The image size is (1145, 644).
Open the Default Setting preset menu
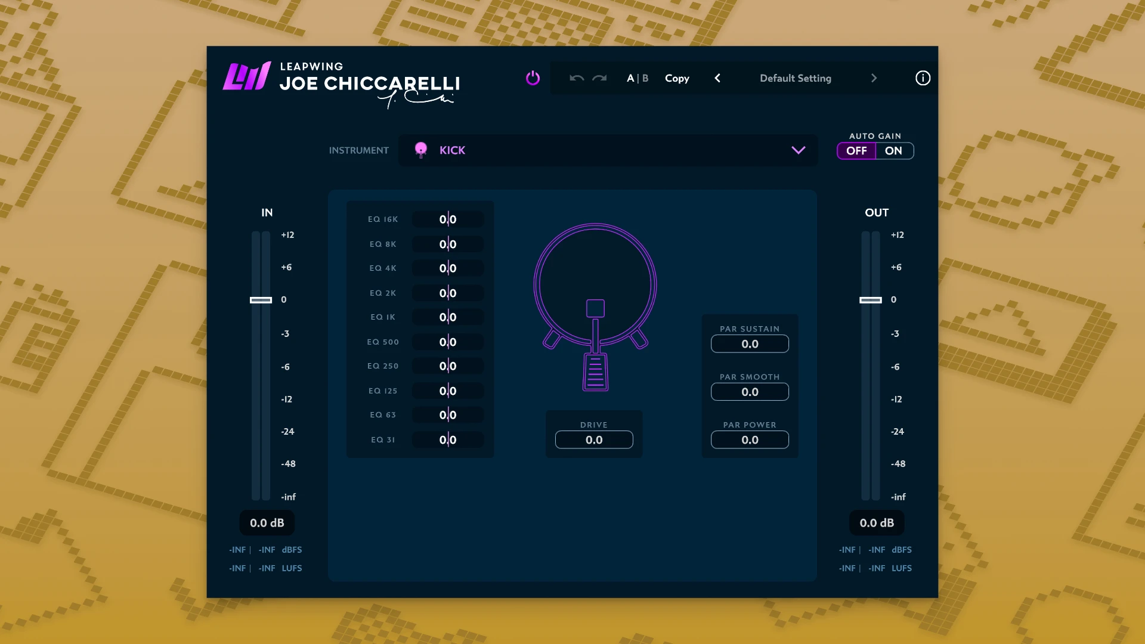(x=796, y=78)
